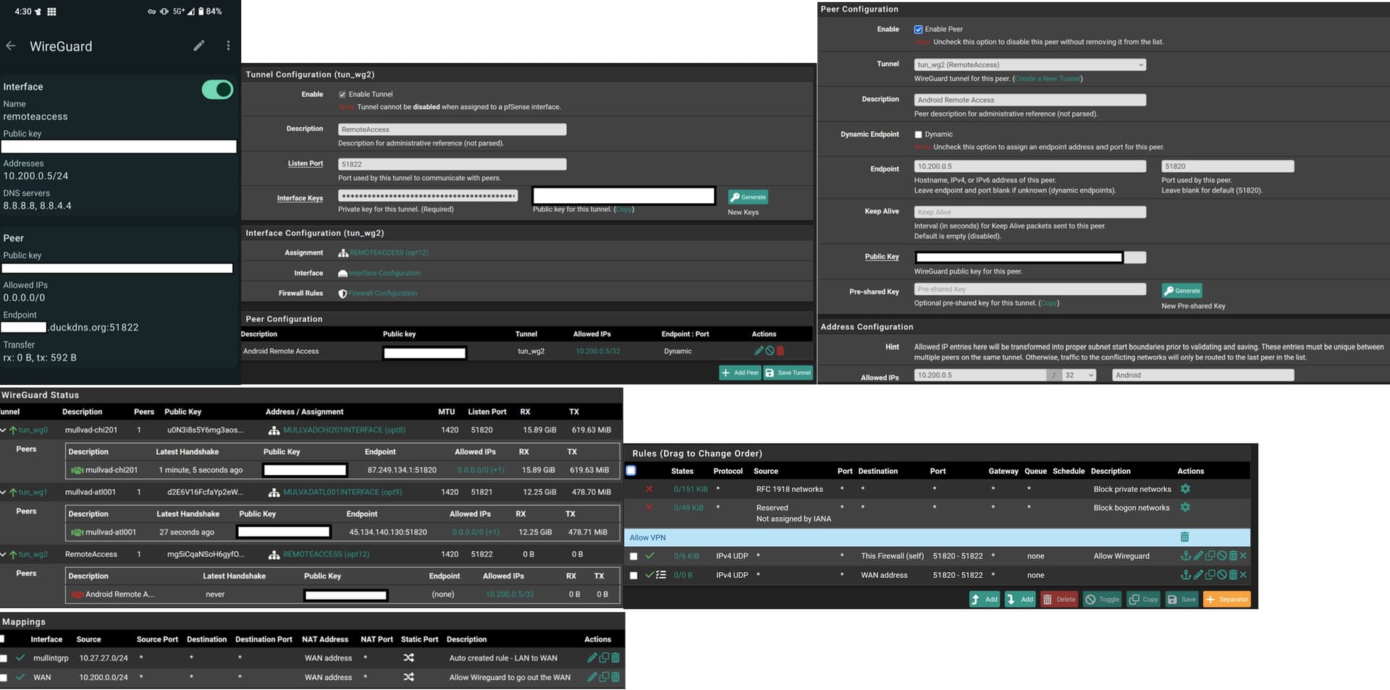
Task: Copy the Allow Wireguard rule via copy icon
Action: click(x=1210, y=555)
